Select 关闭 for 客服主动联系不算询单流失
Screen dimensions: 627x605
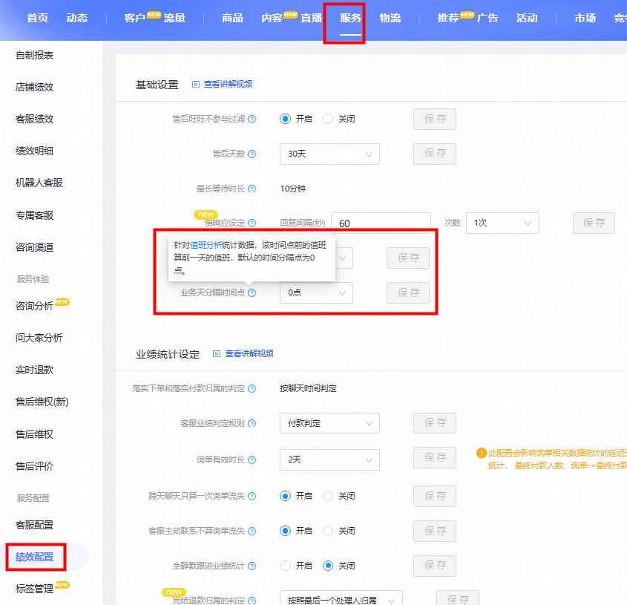[x=328, y=531]
